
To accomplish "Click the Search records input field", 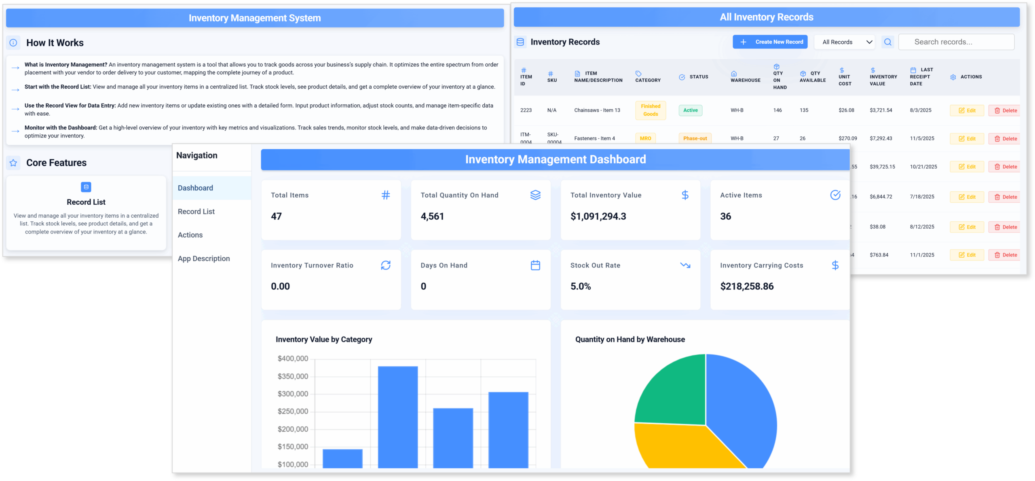I will [x=956, y=42].
